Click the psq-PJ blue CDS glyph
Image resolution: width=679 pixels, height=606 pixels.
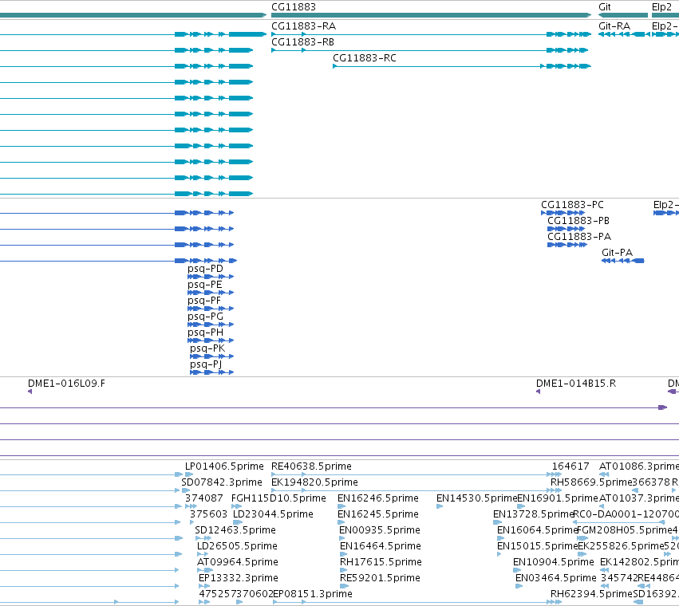point(211,372)
